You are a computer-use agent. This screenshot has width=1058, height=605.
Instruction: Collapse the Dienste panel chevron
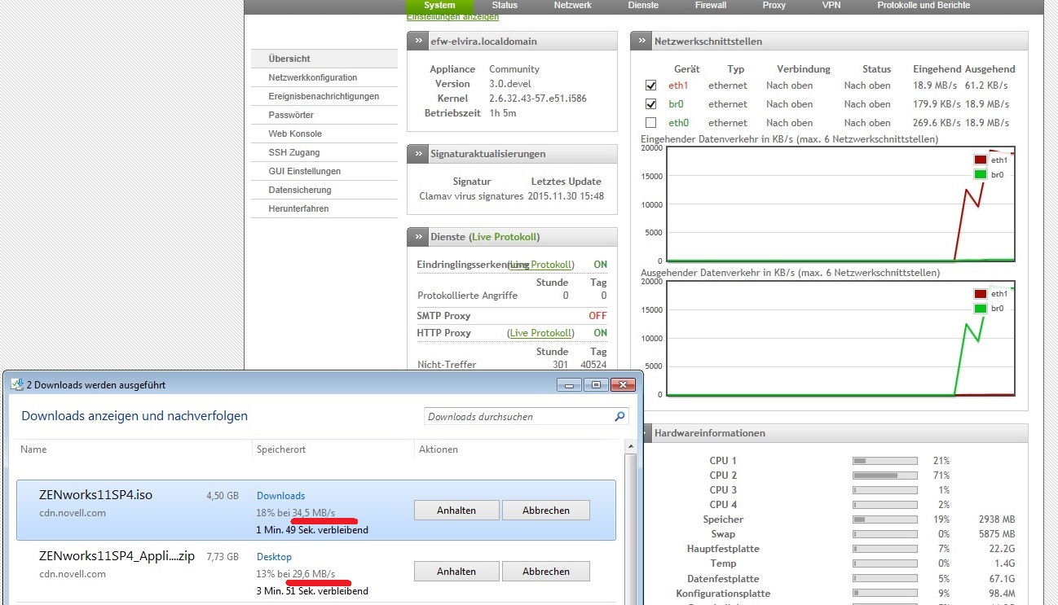(x=418, y=237)
